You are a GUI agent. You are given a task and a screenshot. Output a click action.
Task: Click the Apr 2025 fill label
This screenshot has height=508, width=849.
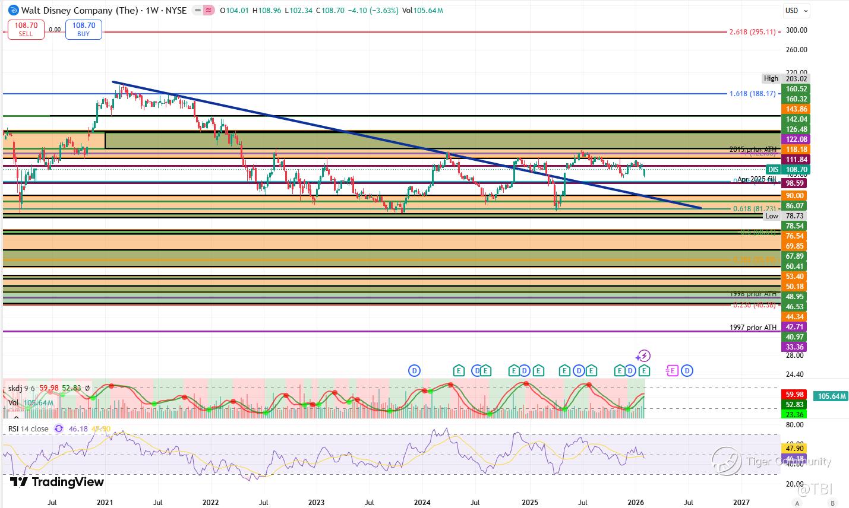coord(757,179)
